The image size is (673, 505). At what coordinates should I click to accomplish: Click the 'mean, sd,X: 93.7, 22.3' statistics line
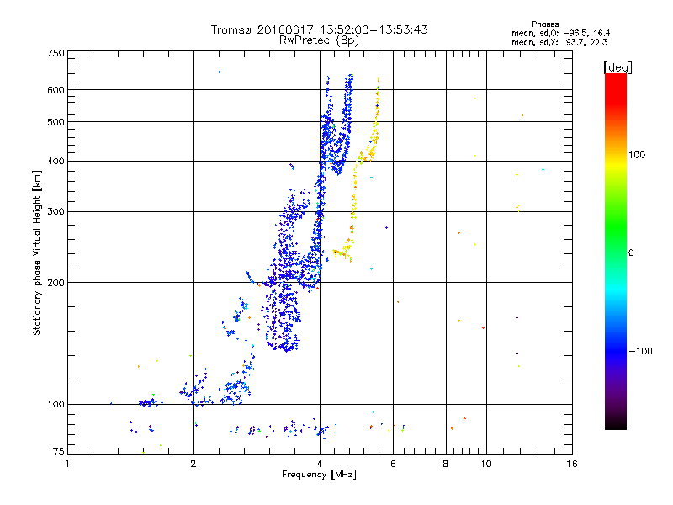pos(559,42)
